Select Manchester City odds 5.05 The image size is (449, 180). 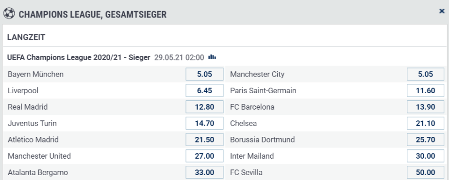(426, 74)
